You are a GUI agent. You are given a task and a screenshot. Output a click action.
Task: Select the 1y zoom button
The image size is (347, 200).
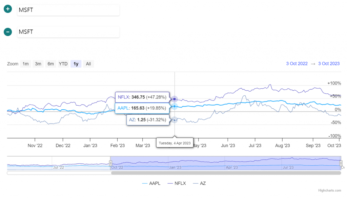76,64
